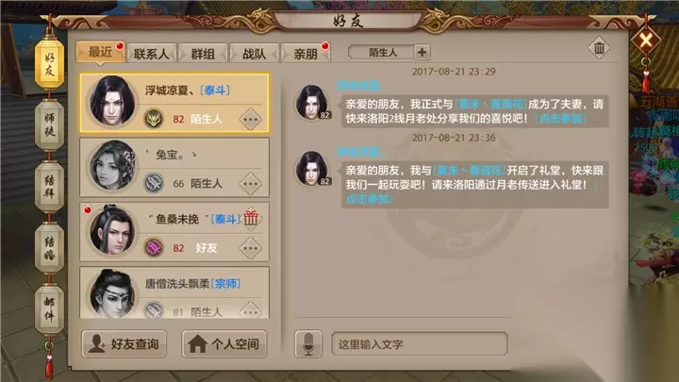Select 唐僧洗头飘柔 avatar in recent list

point(112,293)
